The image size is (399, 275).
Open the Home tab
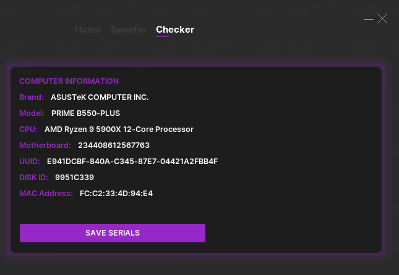click(x=88, y=30)
